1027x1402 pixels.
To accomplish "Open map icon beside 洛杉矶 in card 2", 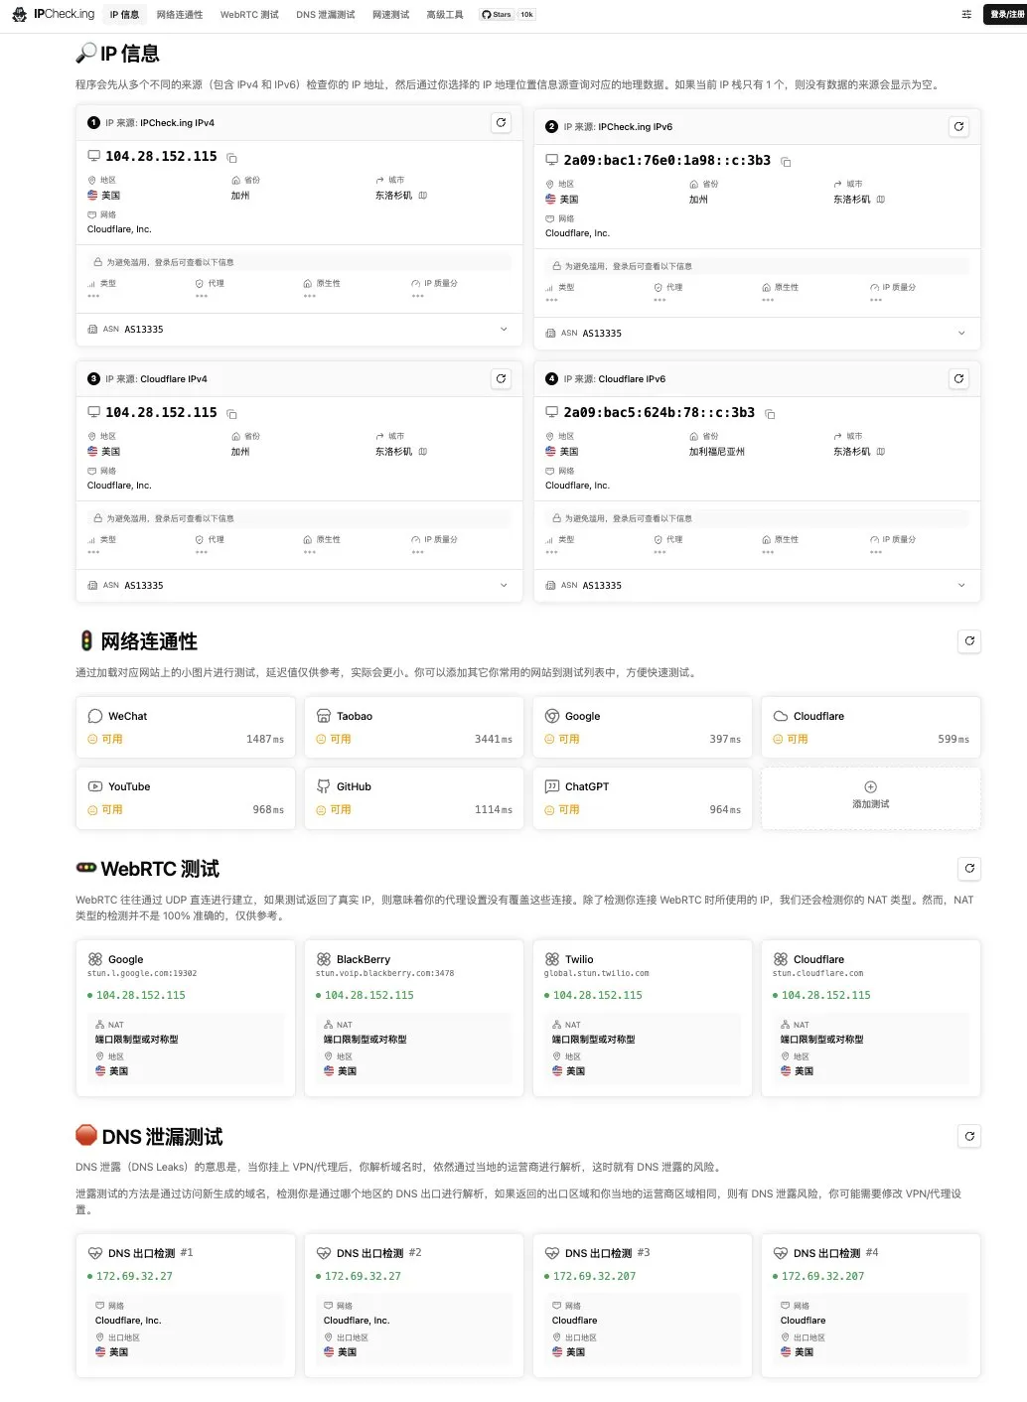I will [881, 200].
